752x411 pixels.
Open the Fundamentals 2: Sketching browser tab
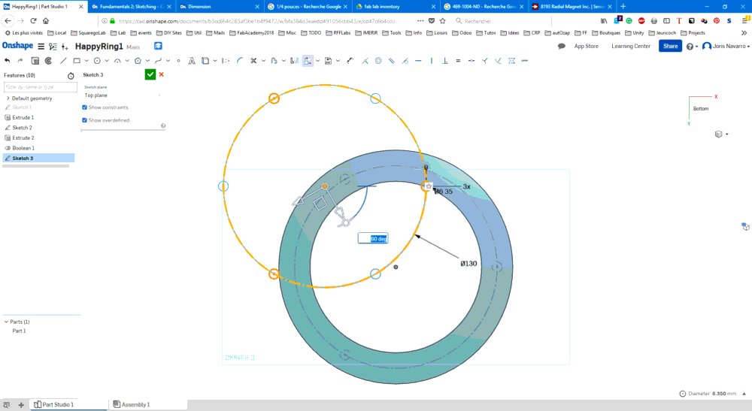[132, 7]
